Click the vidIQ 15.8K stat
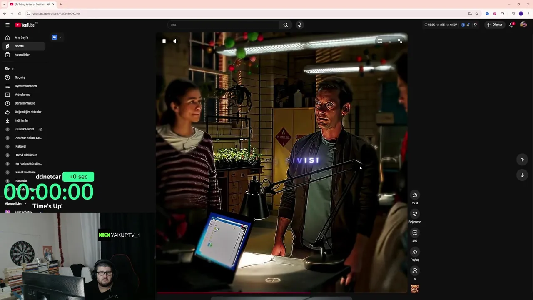 (x=429, y=25)
